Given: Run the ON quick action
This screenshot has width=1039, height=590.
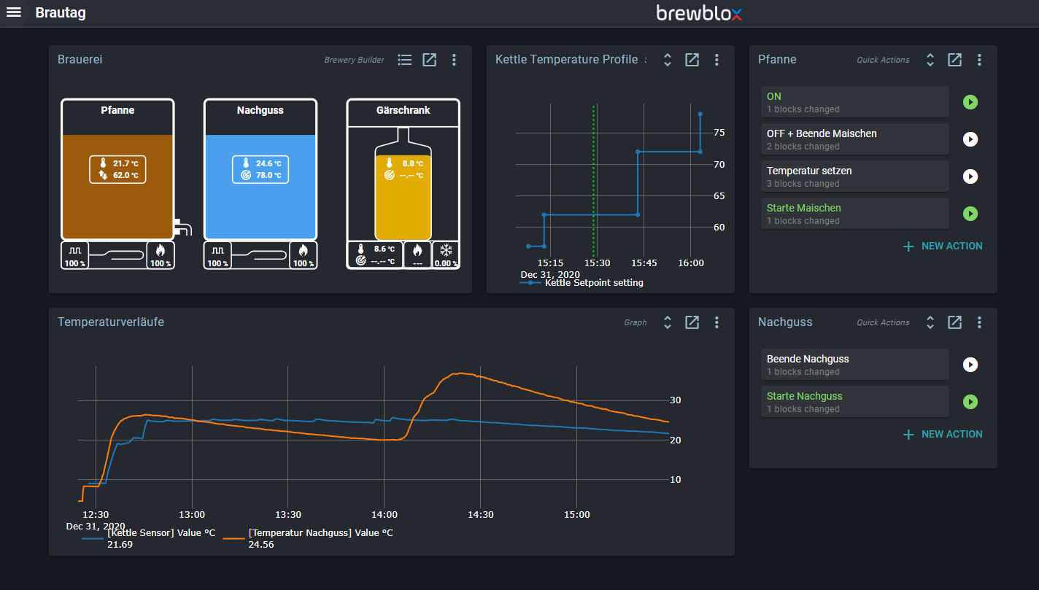Looking at the screenshot, I should point(970,102).
